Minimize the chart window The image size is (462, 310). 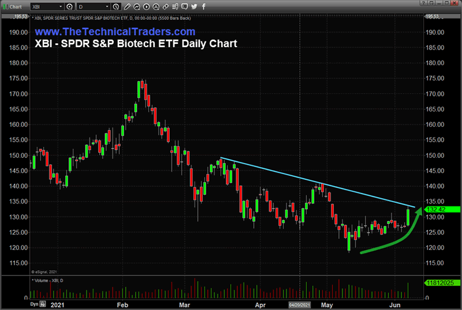(439, 3)
